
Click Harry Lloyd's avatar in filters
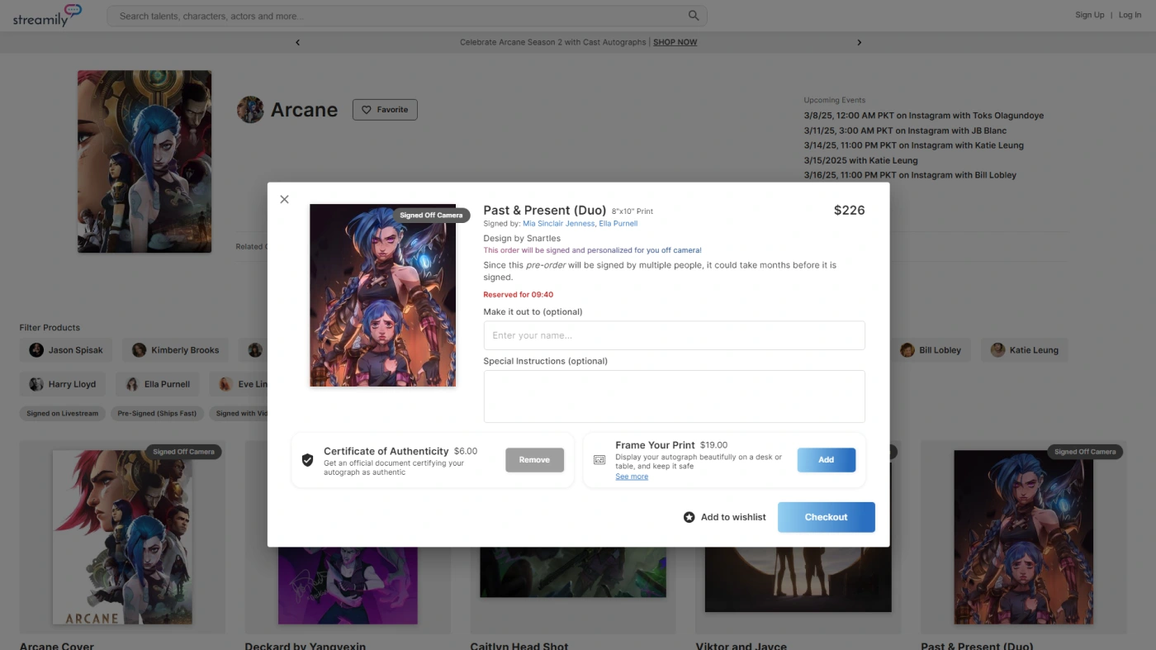click(36, 384)
